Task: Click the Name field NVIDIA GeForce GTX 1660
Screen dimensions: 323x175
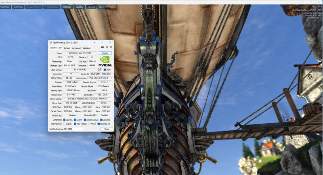Action: pos(80,53)
